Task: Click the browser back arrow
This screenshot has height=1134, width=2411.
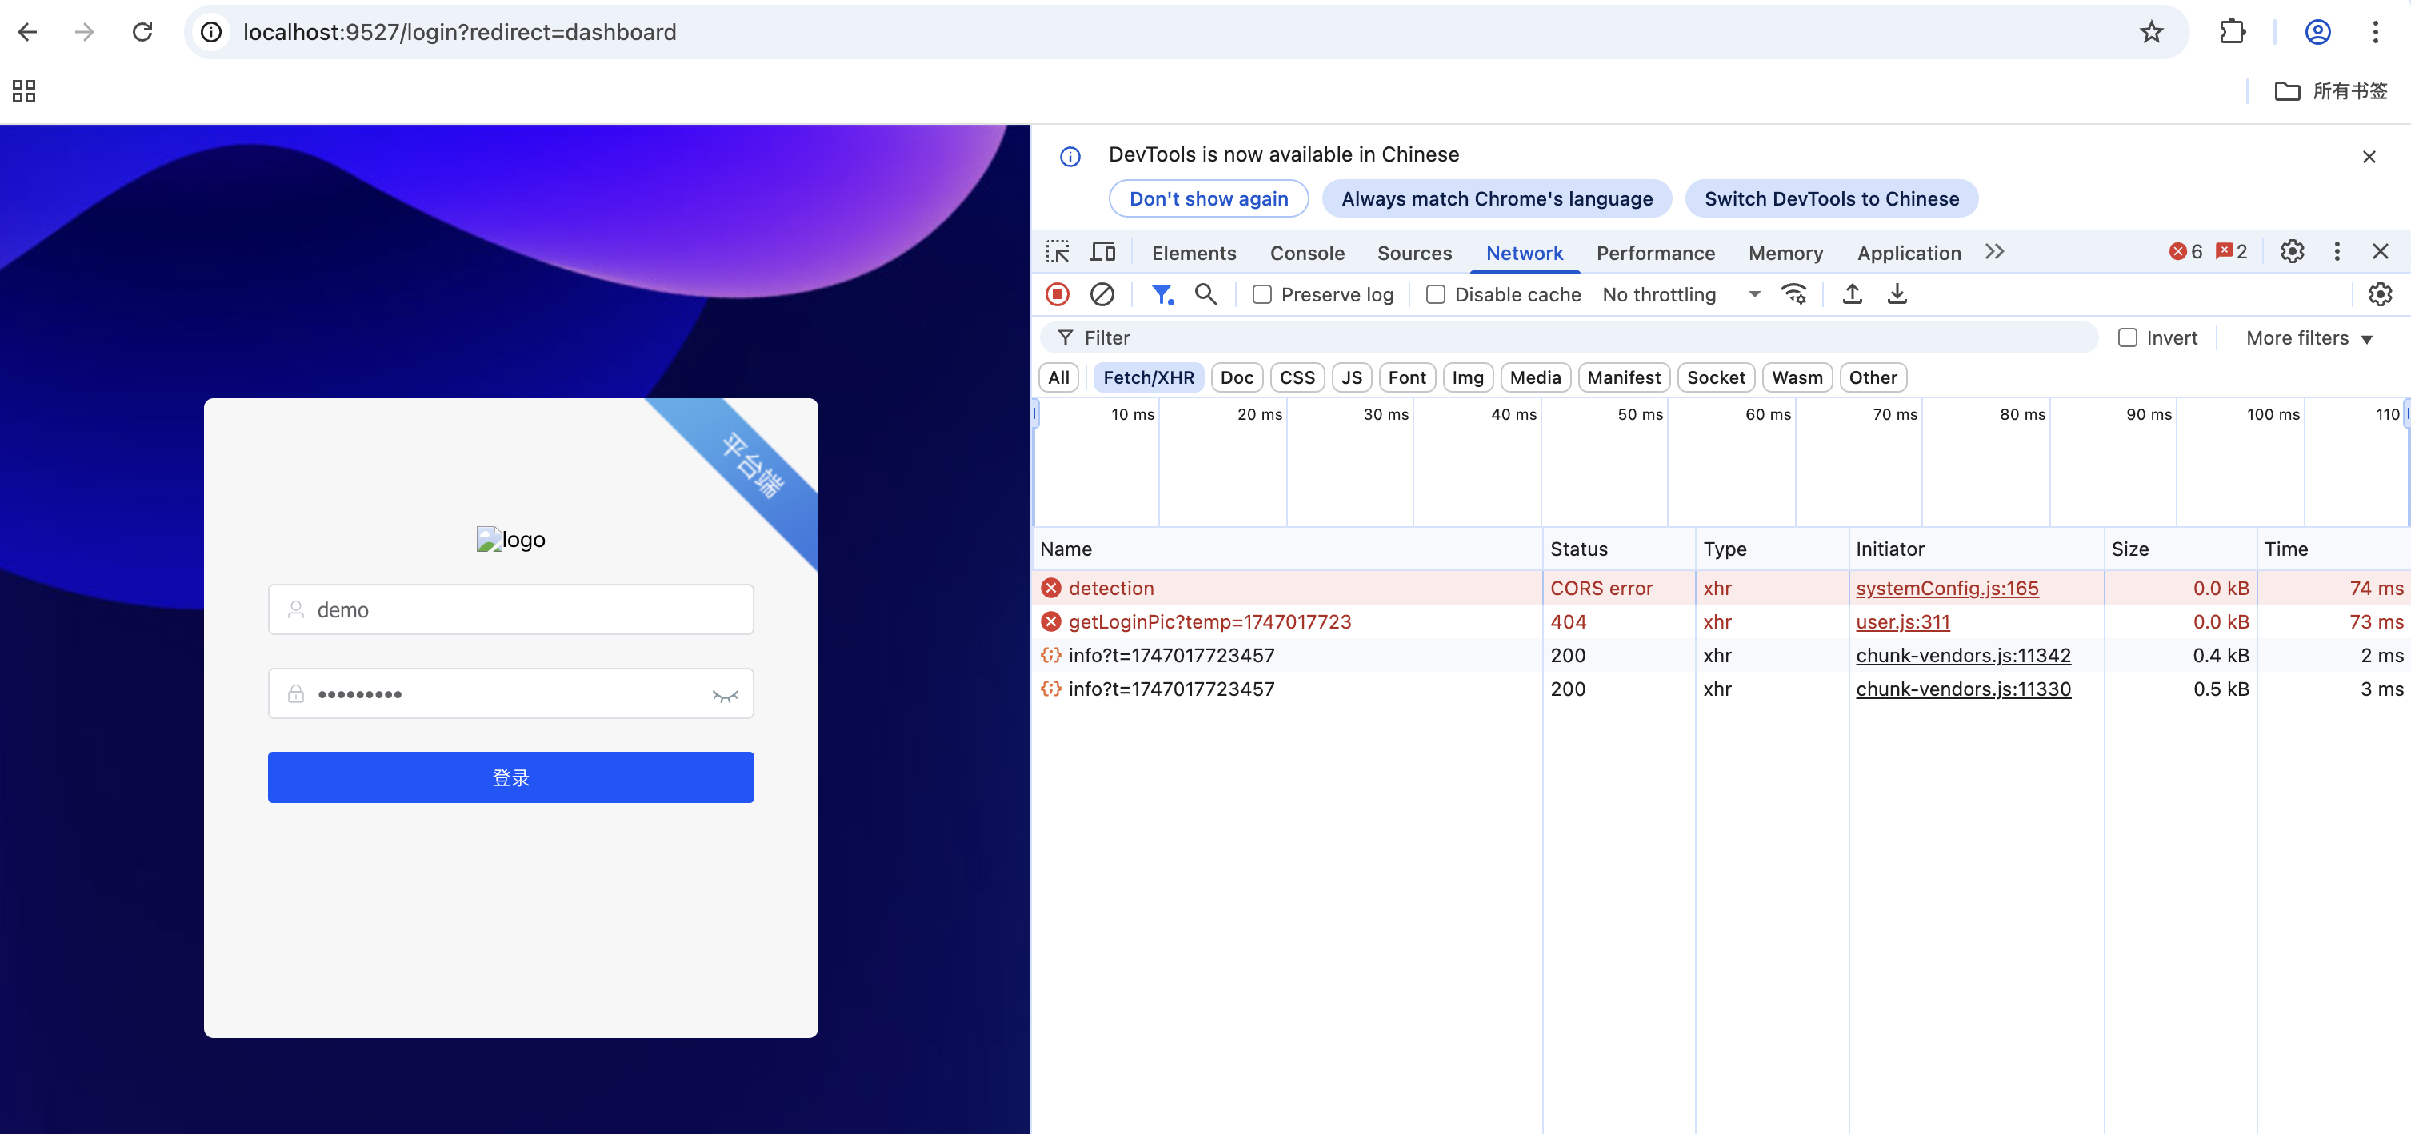Action: [27, 32]
